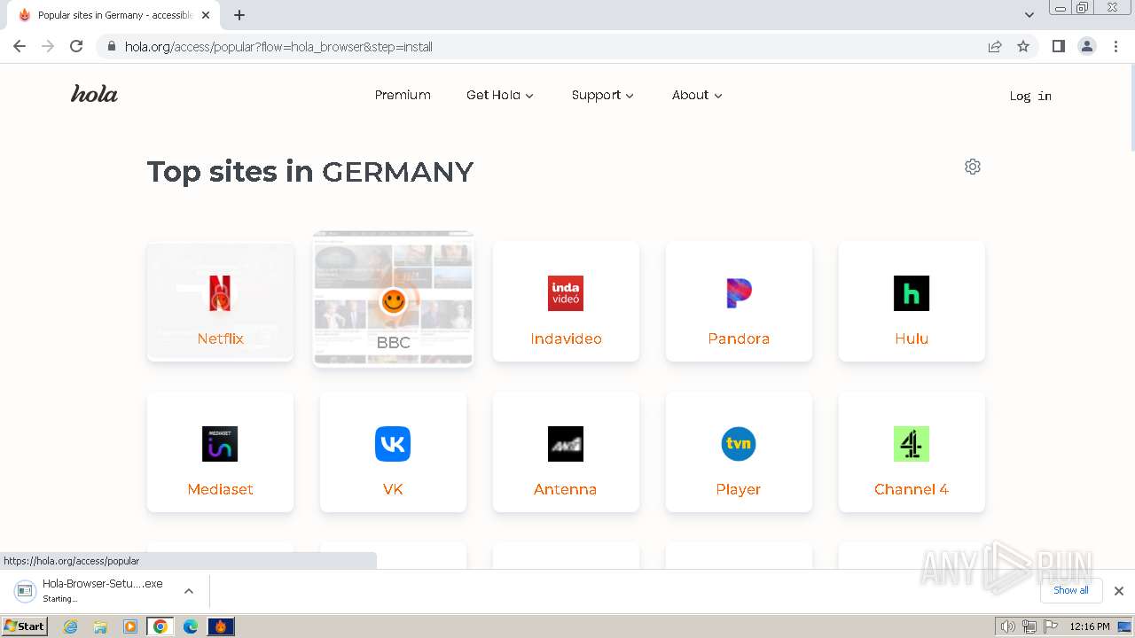The height and width of the screenshot is (638, 1135).
Task: Open the tab search dropdown arrow
Action: (x=1029, y=15)
